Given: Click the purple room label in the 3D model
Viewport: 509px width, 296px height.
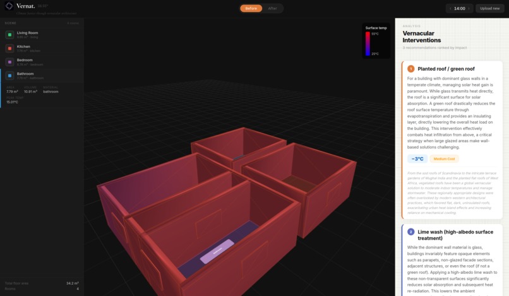Looking at the screenshot, I should tap(217, 251).
